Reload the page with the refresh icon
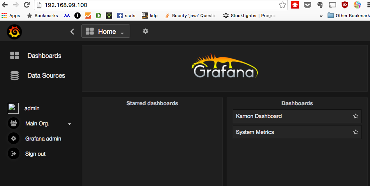This screenshot has width=370, height=186. 26,5
